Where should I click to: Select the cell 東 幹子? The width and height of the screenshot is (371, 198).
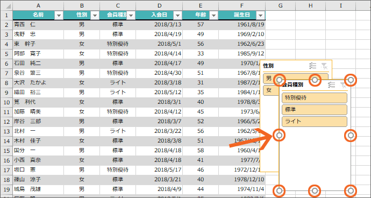pos(38,44)
